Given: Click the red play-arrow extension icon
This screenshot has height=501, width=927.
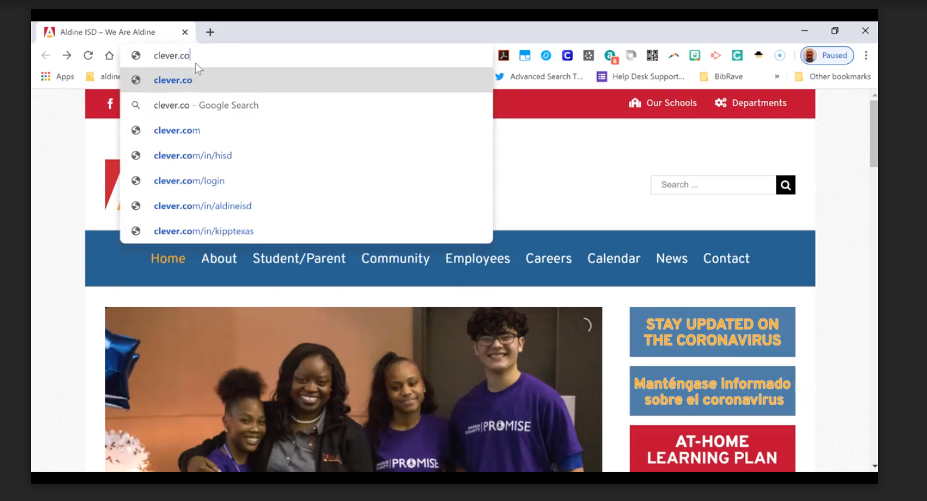Looking at the screenshot, I should [716, 55].
